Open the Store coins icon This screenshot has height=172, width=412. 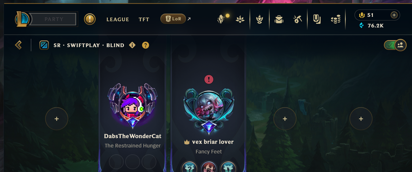[x=336, y=19]
